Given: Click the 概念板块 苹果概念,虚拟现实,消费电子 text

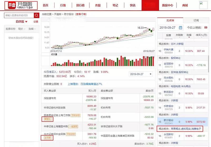Looking at the screenshot, I should point(180,129).
